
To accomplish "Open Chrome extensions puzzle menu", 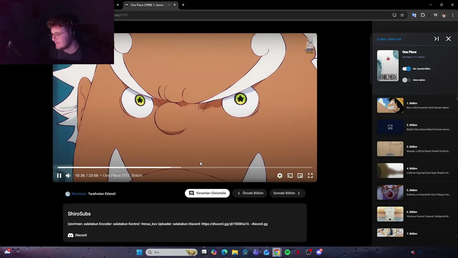I will 423,15.
